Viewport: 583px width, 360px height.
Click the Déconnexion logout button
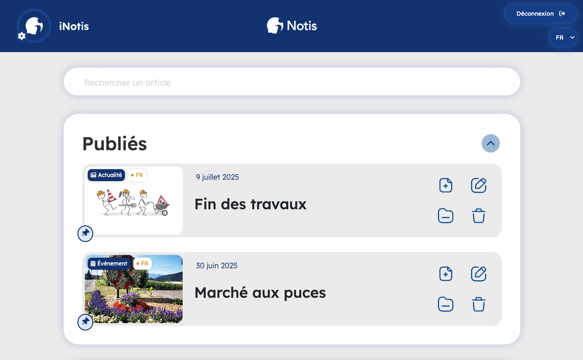pyautogui.click(x=541, y=14)
